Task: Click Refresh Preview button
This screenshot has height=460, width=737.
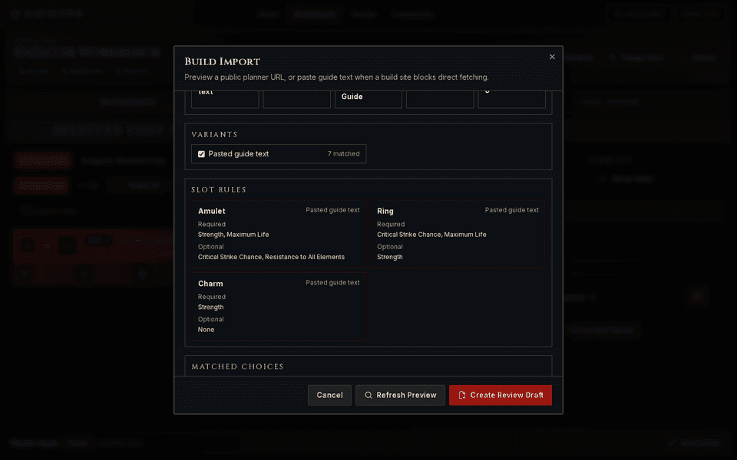Action: click(x=400, y=396)
